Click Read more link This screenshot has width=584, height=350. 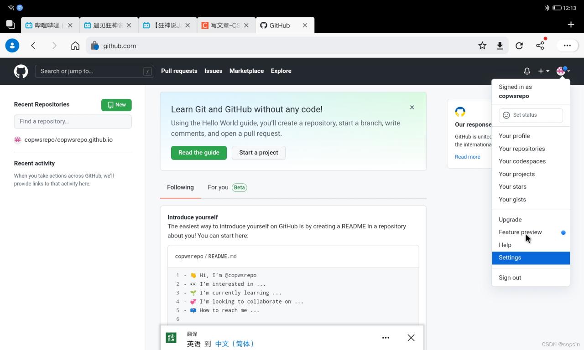(x=468, y=157)
